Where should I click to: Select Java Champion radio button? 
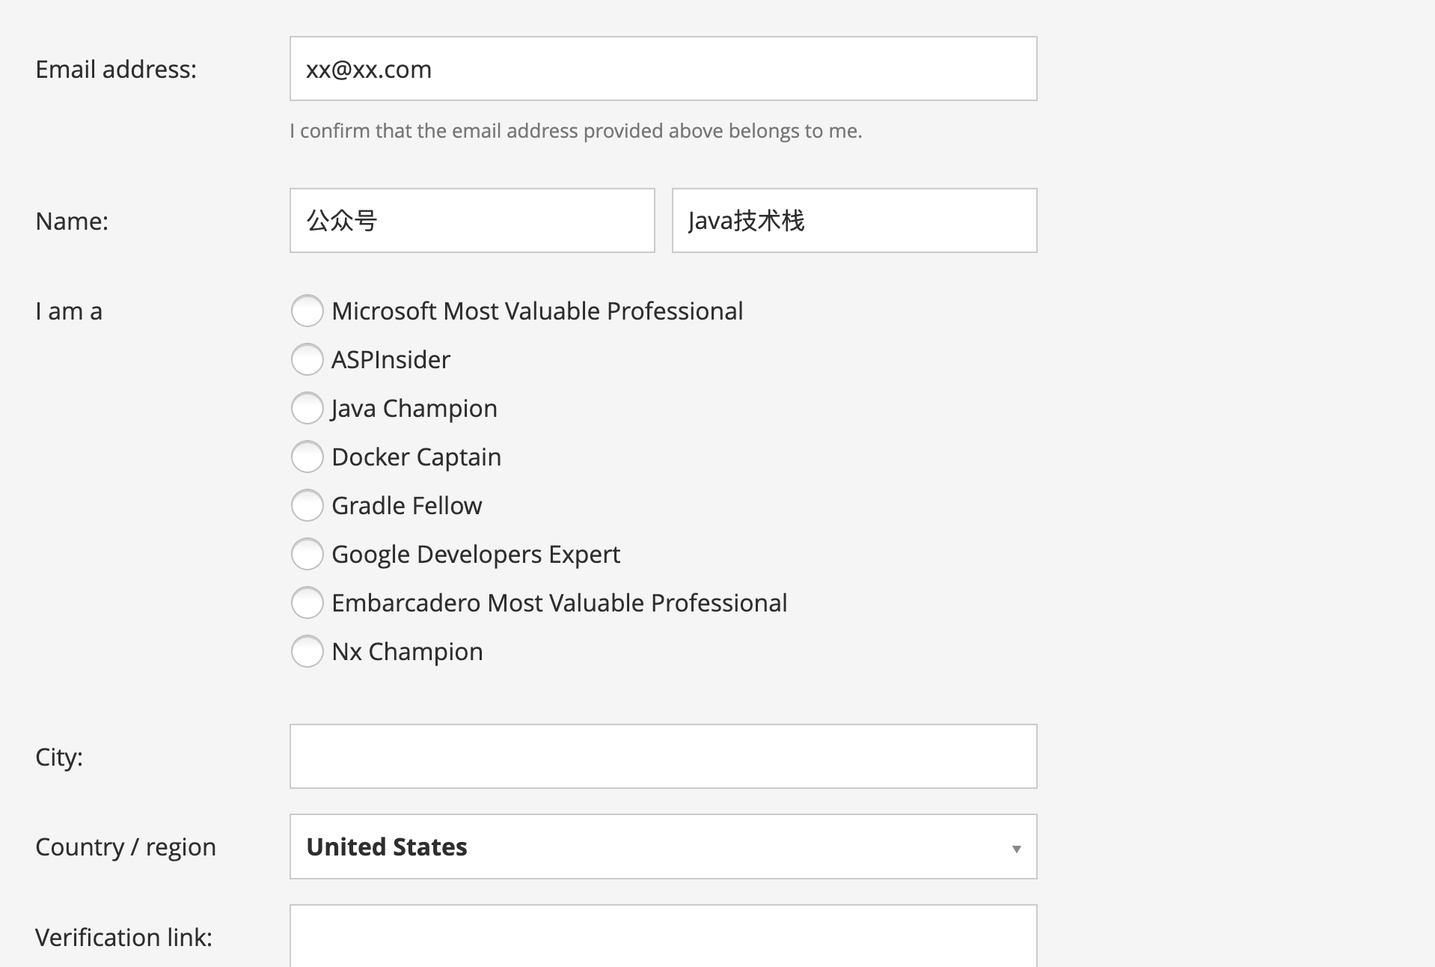click(307, 408)
